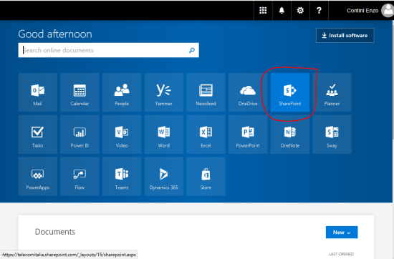
Task: Open the Store tile
Action: (x=206, y=176)
